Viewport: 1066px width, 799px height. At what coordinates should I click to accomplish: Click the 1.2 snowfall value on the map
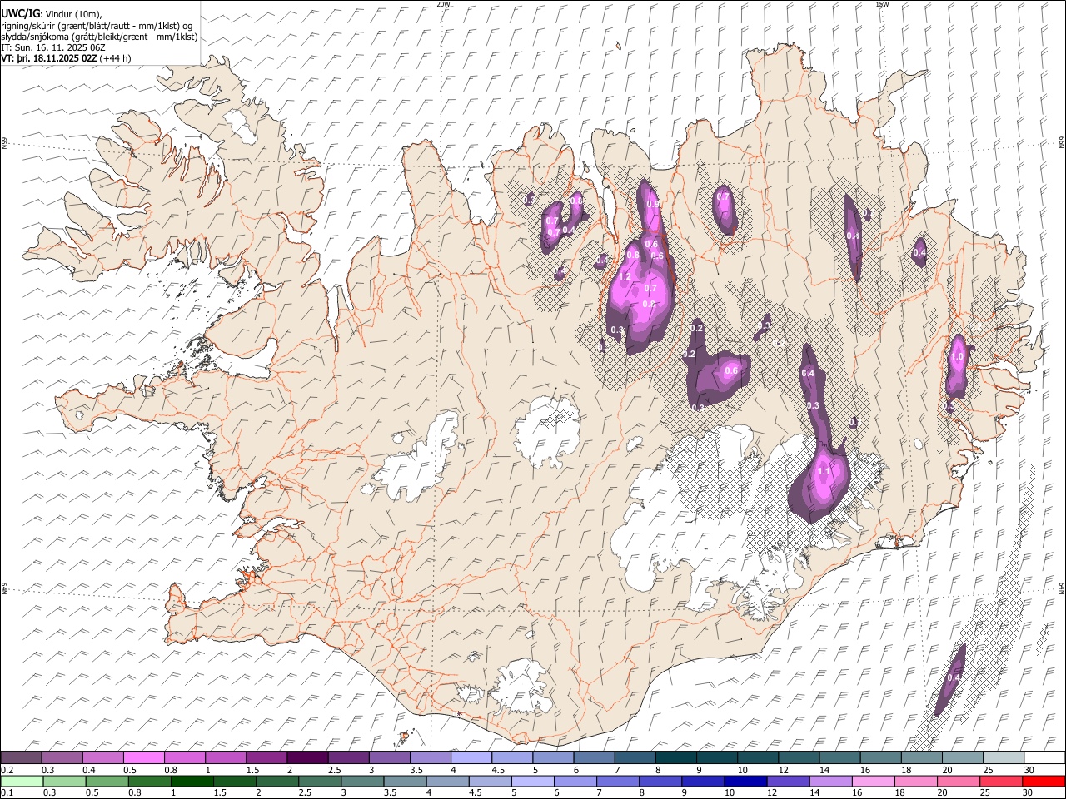coord(625,277)
